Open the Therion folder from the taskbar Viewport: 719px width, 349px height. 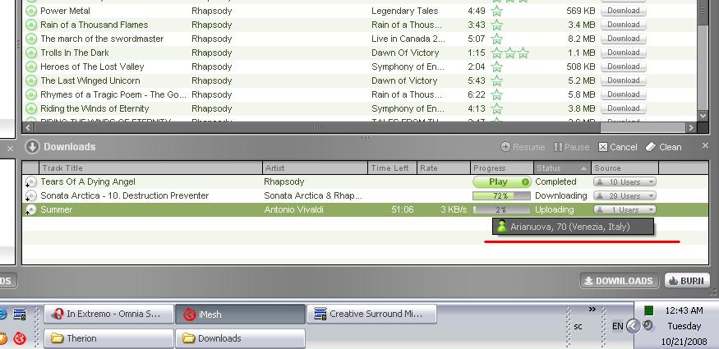point(109,338)
